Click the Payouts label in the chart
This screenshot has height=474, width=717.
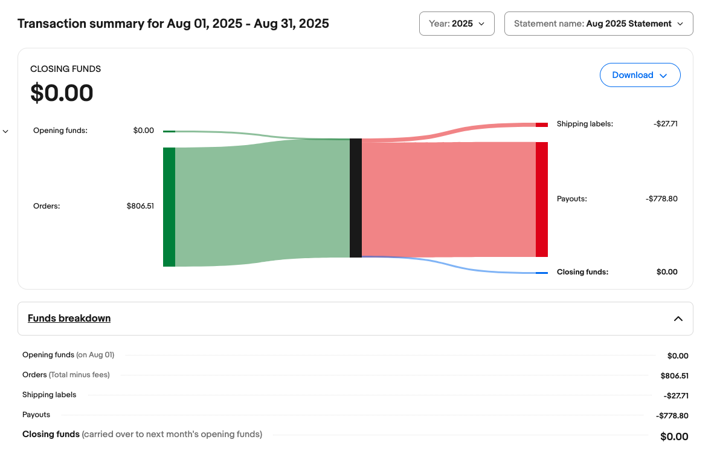[571, 199]
